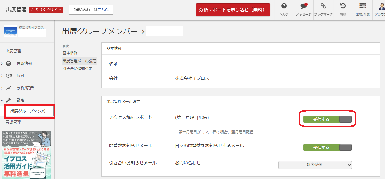Click the イプロス活用ガイド banner image
Screen dimensions: 385x179
(x=26, y=155)
